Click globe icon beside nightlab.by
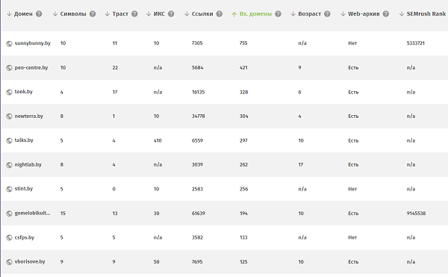Image resolution: width=448 pixels, height=277 pixels. [x=9, y=165]
